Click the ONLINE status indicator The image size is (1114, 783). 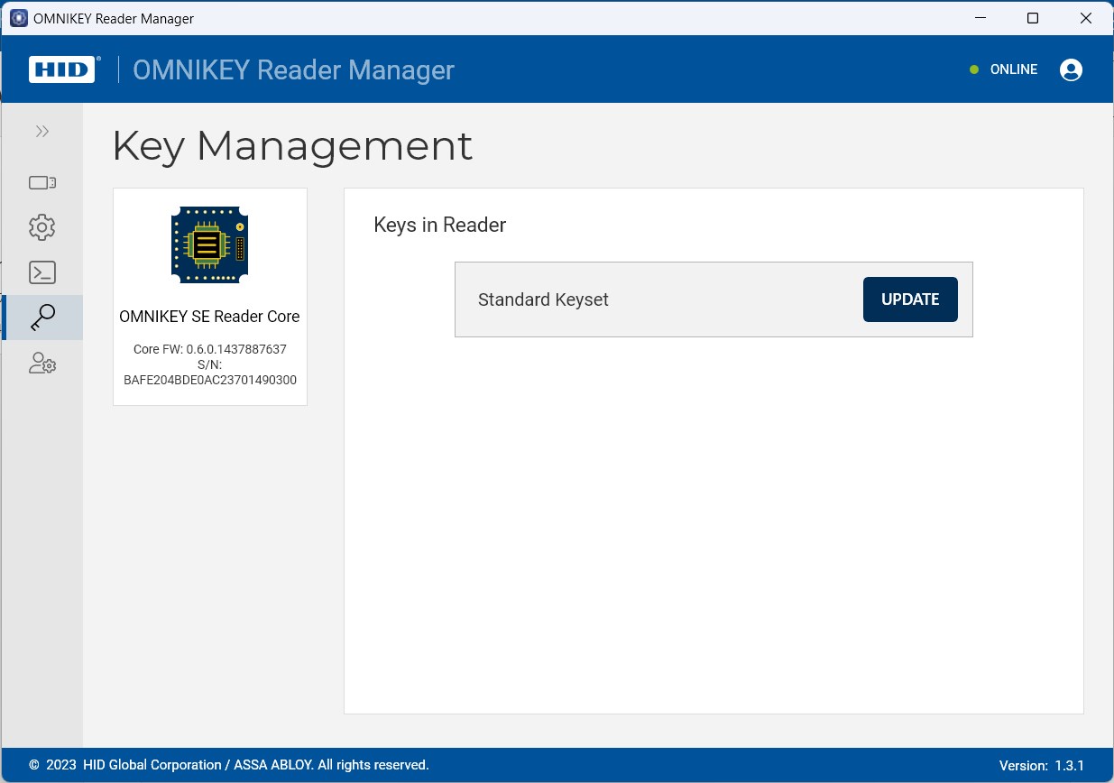point(1003,69)
